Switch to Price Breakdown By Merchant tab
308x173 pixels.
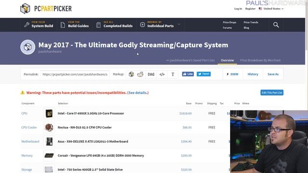pos(260,60)
